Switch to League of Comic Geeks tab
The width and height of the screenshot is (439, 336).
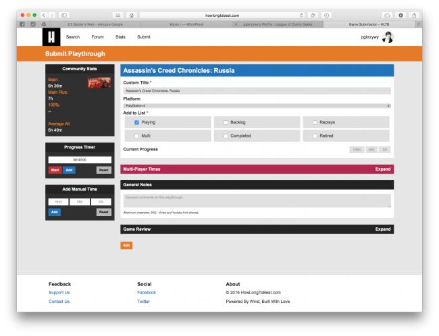[278, 24]
